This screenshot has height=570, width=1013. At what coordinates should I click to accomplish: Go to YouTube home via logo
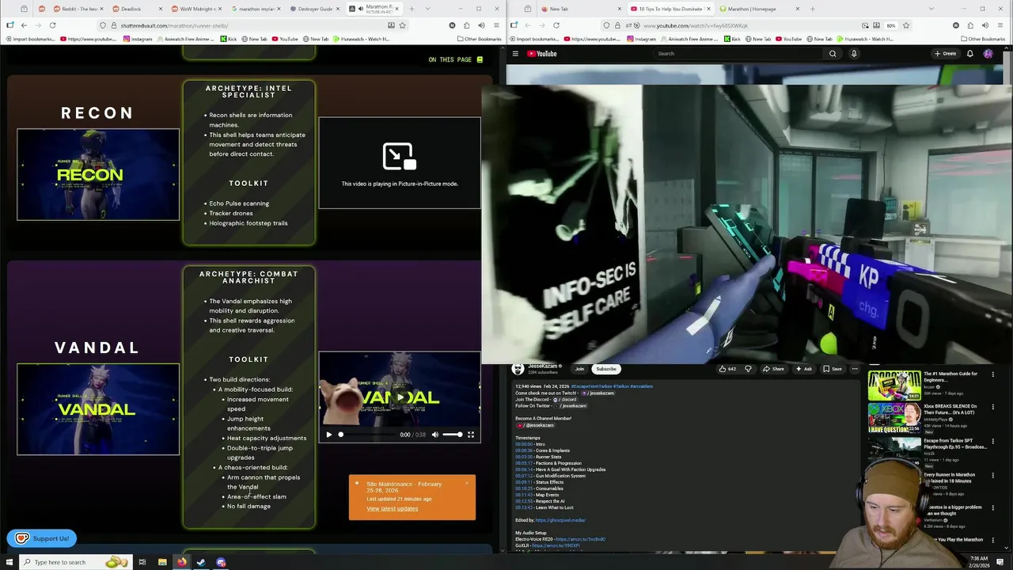(x=543, y=54)
